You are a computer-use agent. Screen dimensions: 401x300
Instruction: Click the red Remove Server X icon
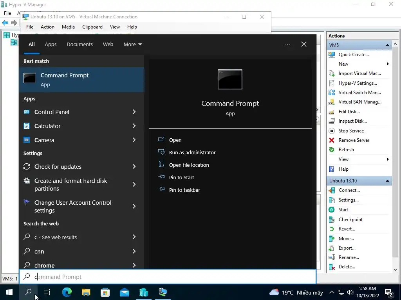(x=332, y=140)
